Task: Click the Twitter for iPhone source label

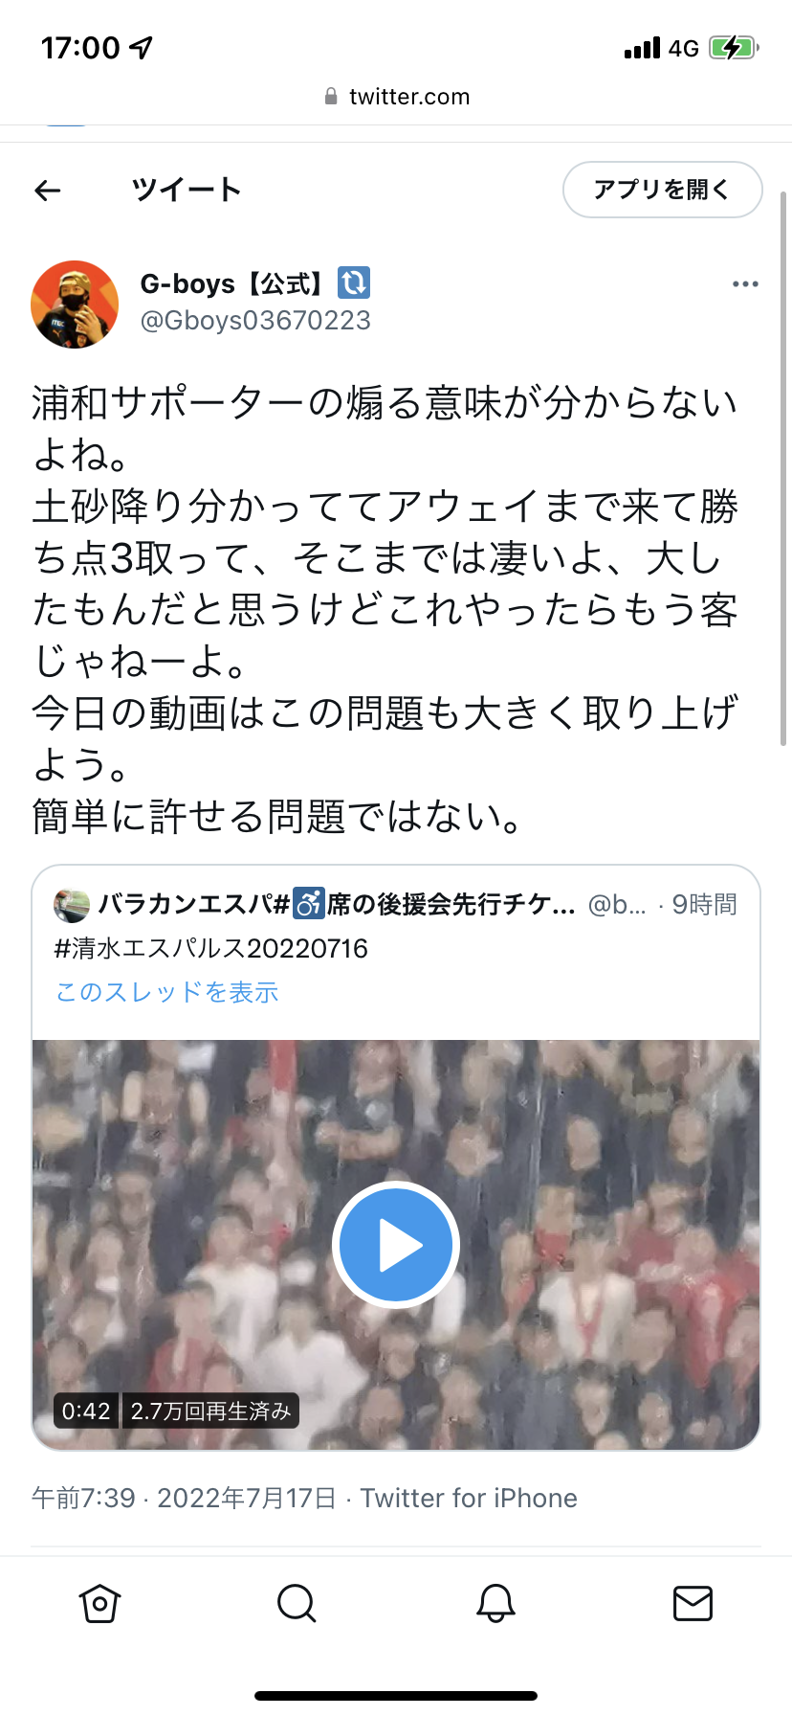Action: click(x=469, y=1498)
